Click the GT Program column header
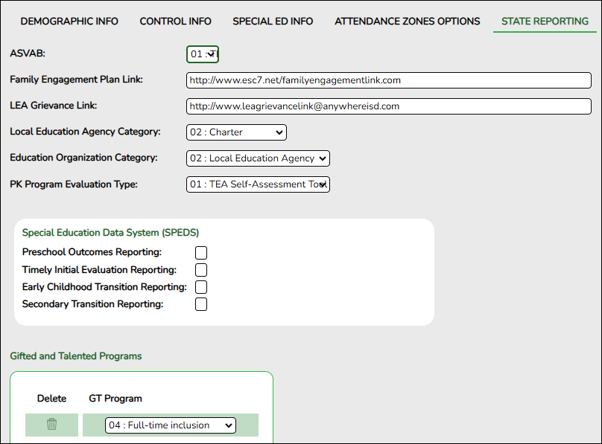The height and width of the screenshot is (444, 602). pyautogui.click(x=115, y=399)
